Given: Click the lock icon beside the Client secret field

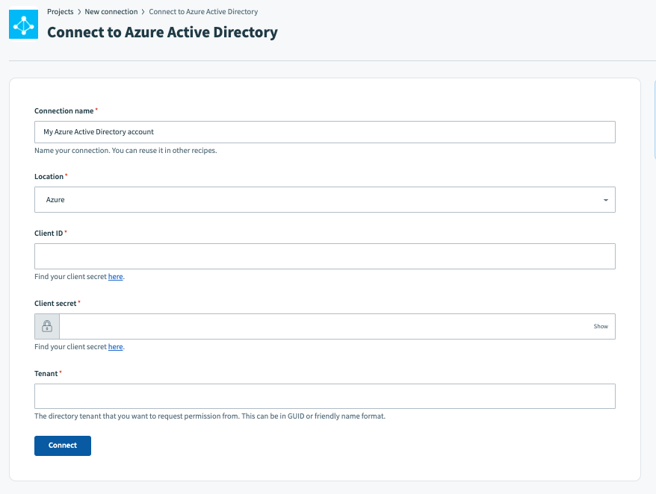Looking at the screenshot, I should tap(46, 326).
